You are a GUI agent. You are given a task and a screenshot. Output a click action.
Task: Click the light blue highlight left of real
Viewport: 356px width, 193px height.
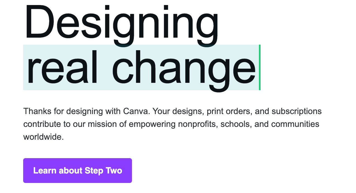25,67
